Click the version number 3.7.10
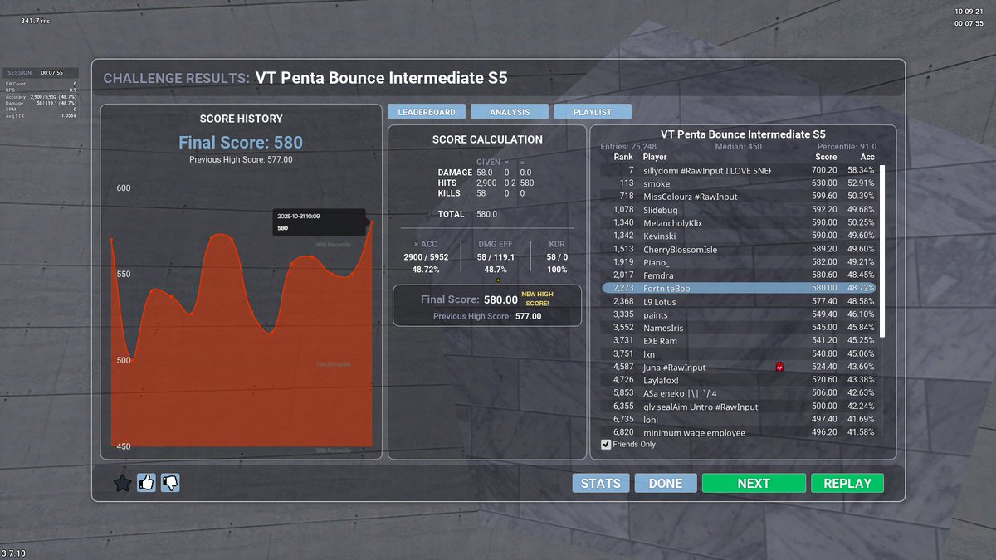This screenshot has width=996, height=560. 13,553
